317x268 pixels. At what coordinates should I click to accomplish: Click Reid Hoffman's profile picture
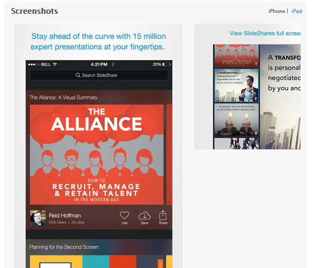(38, 218)
